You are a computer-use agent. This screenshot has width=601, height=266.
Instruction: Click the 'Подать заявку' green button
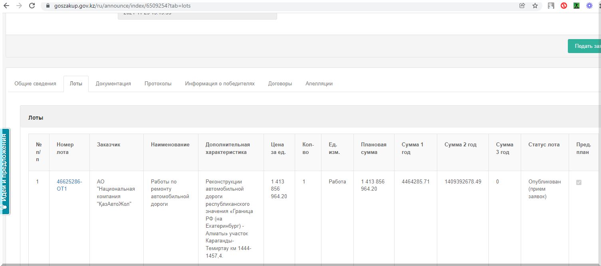coord(585,46)
